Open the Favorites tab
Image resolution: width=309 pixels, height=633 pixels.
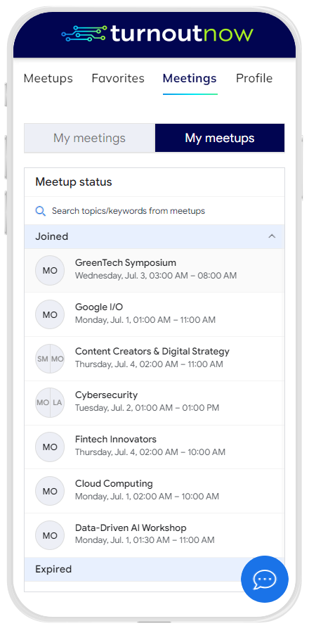[x=118, y=78]
